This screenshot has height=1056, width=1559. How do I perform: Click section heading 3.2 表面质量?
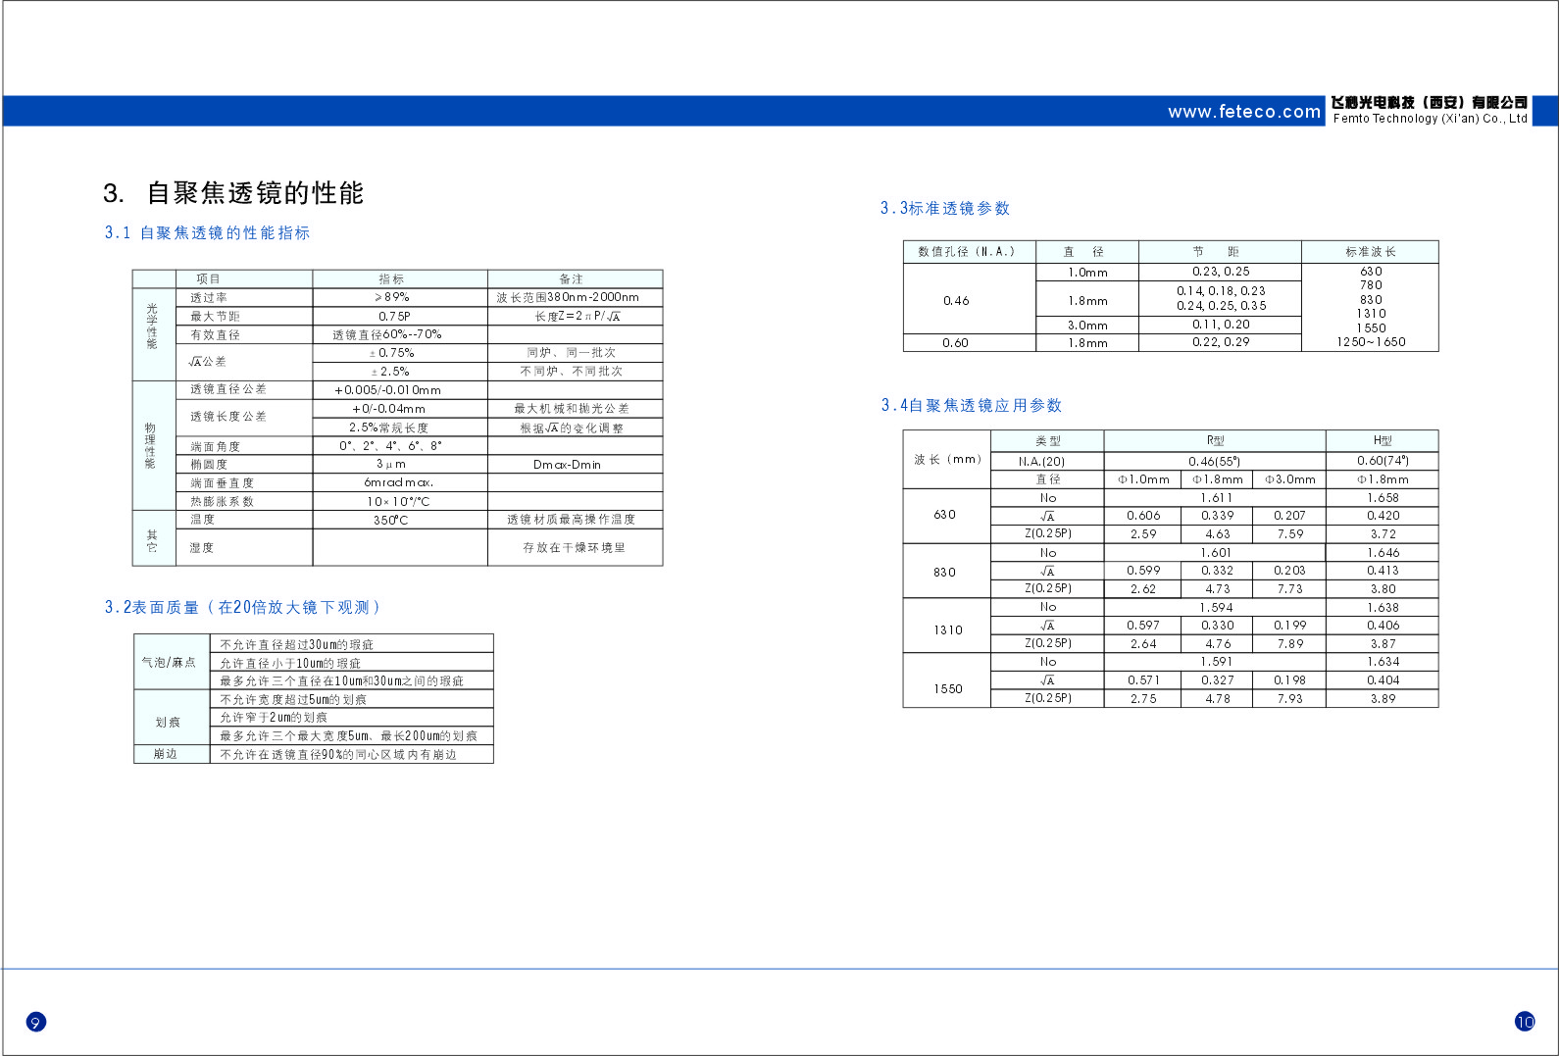point(241,608)
